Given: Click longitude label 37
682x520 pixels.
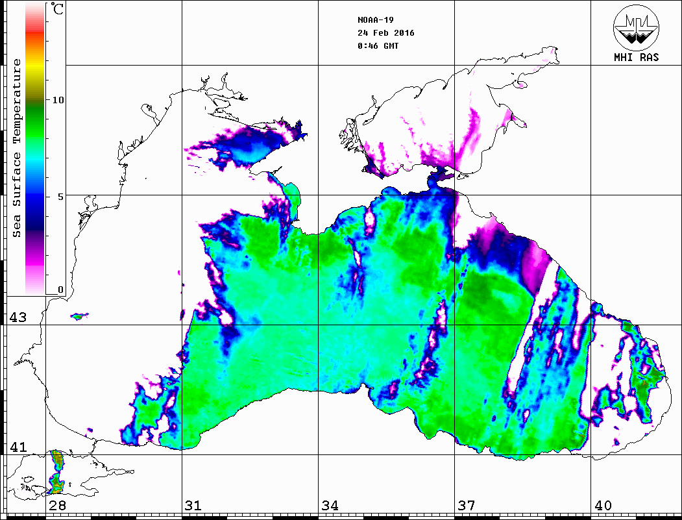Looking at the screenshot, I should pyautogui.click(x=467, y=506).
